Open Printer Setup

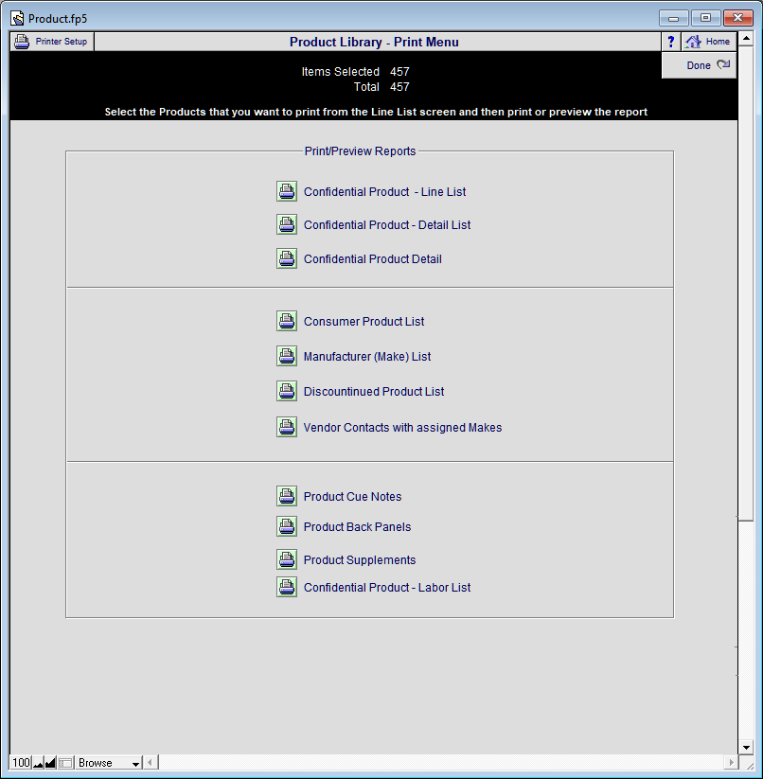point(52,42)
